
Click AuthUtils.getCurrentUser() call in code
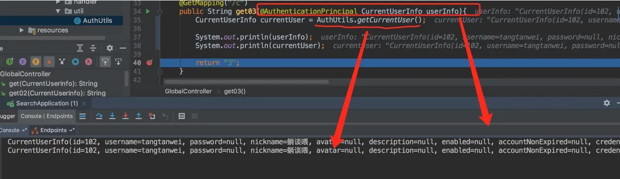(371, 20)
